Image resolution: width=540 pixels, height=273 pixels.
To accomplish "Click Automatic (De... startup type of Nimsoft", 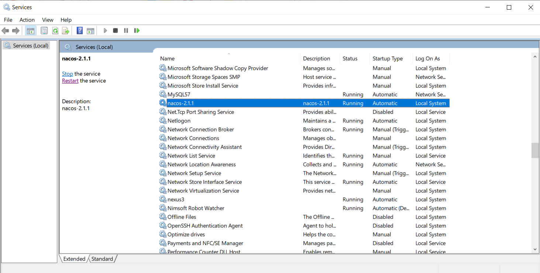I will [x=391, y=208].
